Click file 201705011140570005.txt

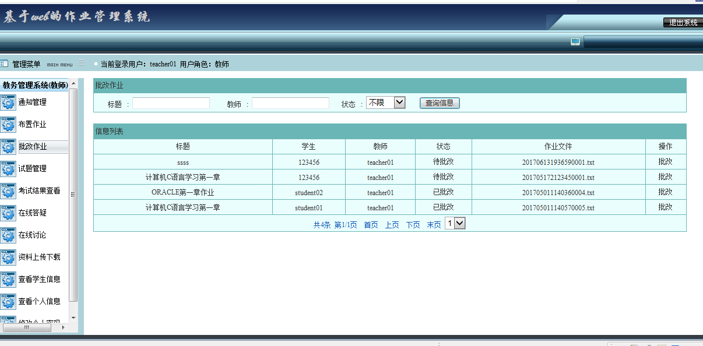click(x=558, y=208)
